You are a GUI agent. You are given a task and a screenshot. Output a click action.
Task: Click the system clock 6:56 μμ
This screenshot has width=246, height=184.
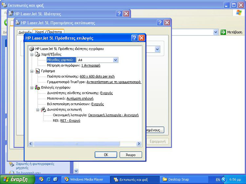(x=235, y=179)
